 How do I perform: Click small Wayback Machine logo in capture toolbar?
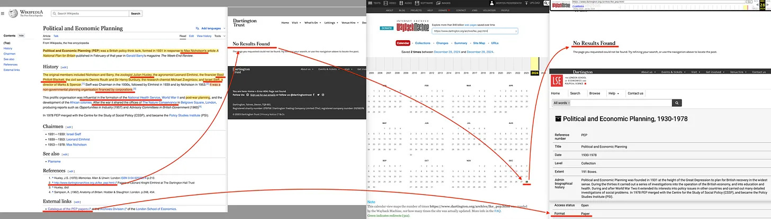click(x=561, y=5)
